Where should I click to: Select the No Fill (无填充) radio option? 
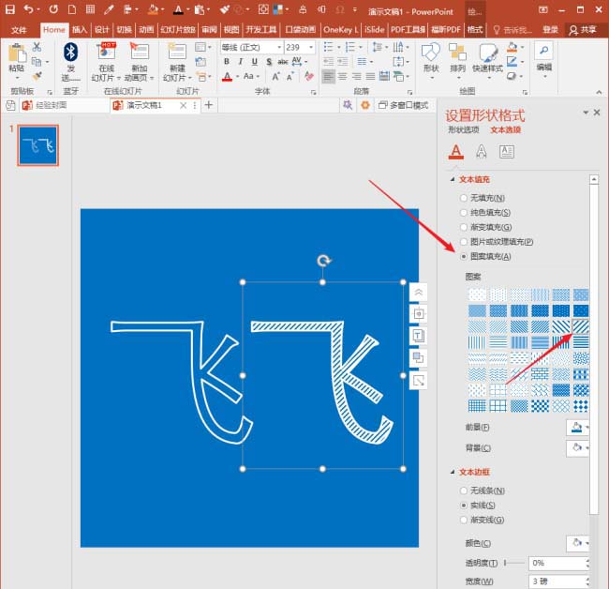pyautogui.click(x=464, y=198)
